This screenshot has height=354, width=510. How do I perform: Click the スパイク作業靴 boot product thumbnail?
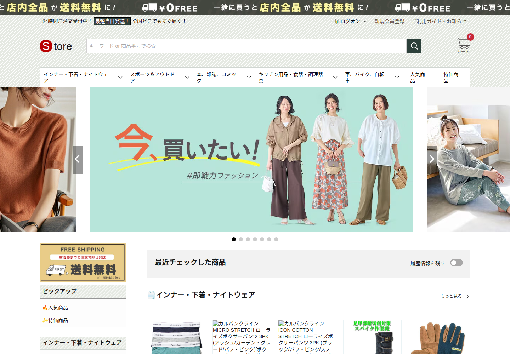click(372, 337)
